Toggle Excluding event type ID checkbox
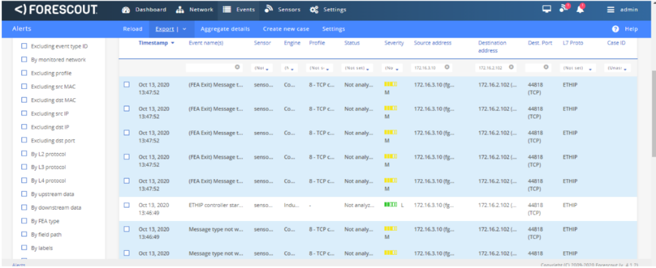The height and width of the screenshot is (268, 656). 24,46
